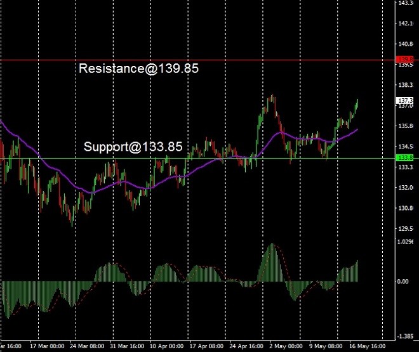Click the 10 Apr 00:00 time label
The height and width of the screenshot is (352, 419).
[166, 346]
